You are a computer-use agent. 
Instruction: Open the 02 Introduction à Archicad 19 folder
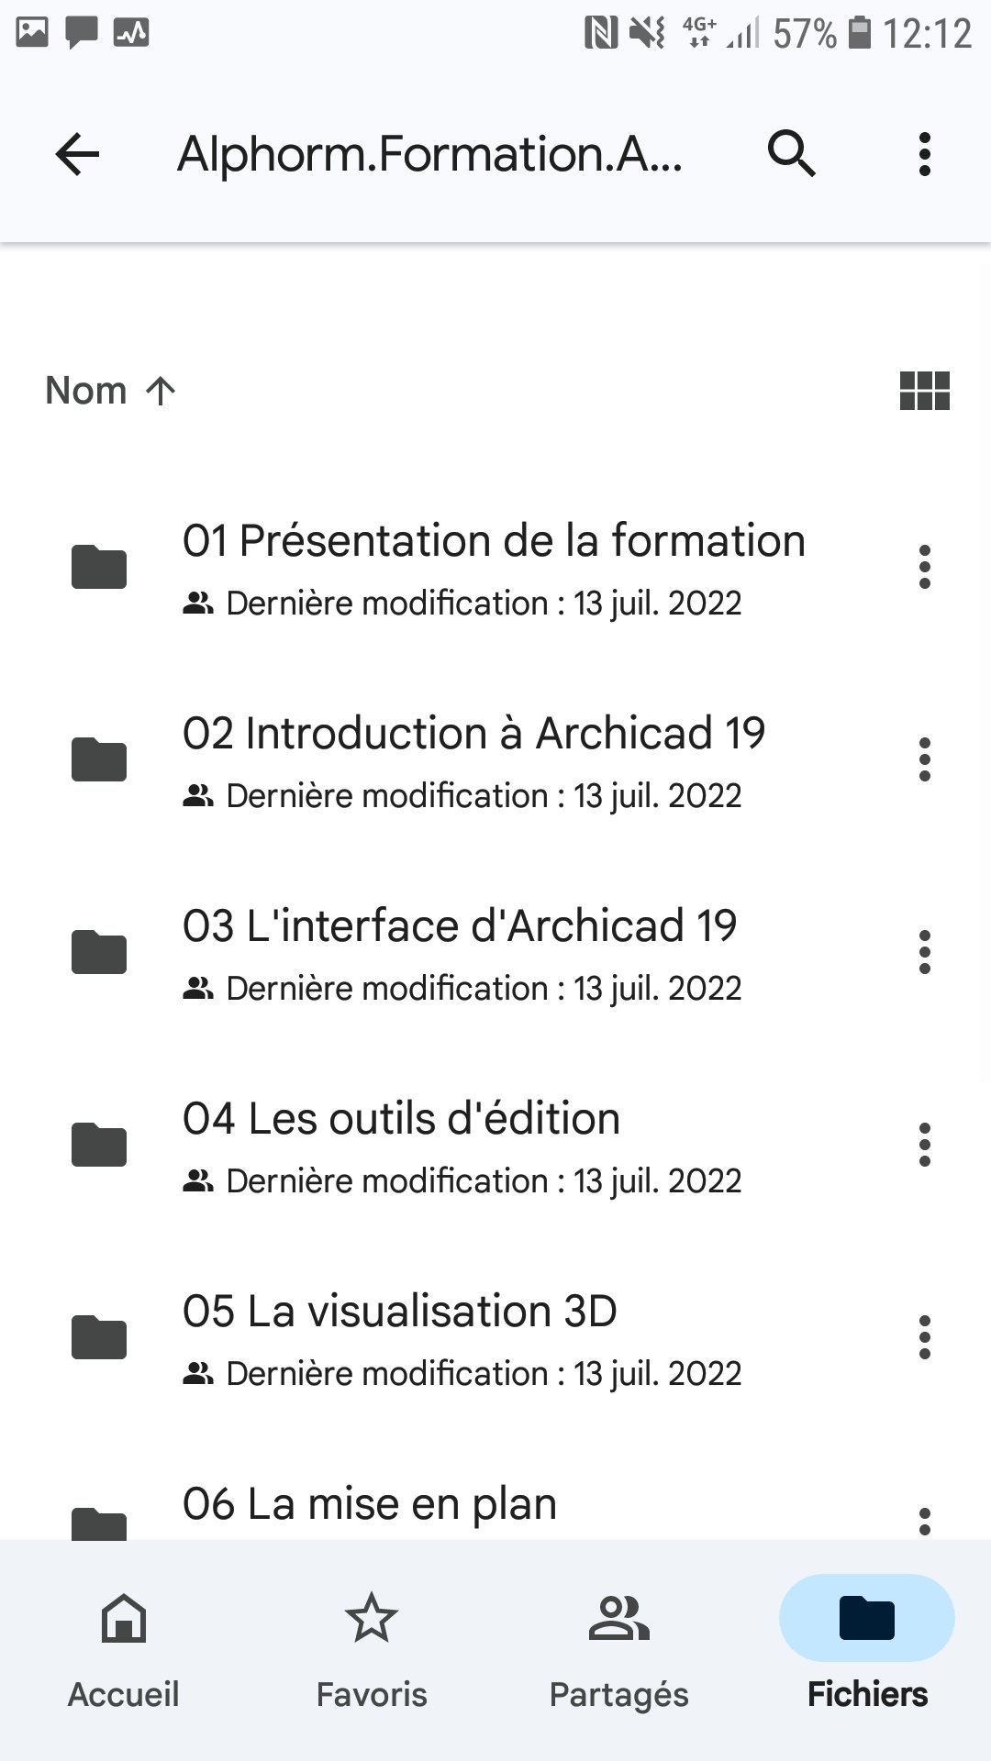click(473, 734)
